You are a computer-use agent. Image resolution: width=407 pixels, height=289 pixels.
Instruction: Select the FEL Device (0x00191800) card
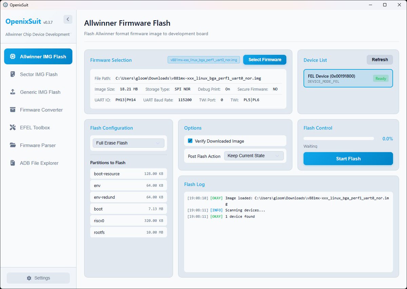pyautogui.click(x=348, y=79)
